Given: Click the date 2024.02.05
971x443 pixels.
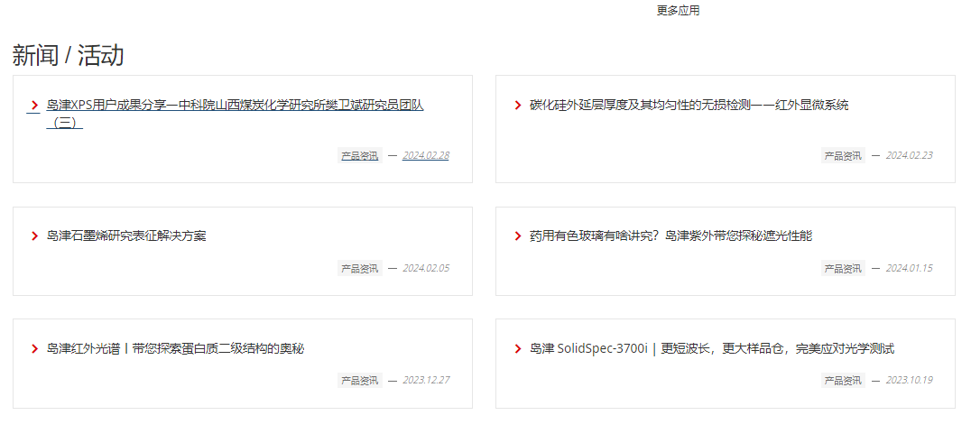Looking at the screenshot, I should (x=426, y=269).
